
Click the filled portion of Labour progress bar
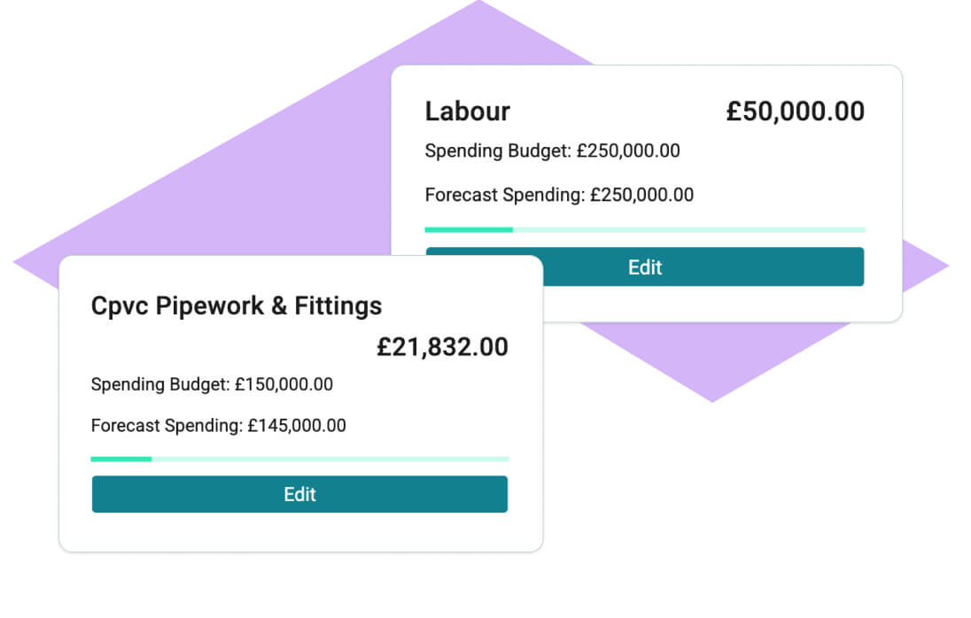(x=470, y=228)
